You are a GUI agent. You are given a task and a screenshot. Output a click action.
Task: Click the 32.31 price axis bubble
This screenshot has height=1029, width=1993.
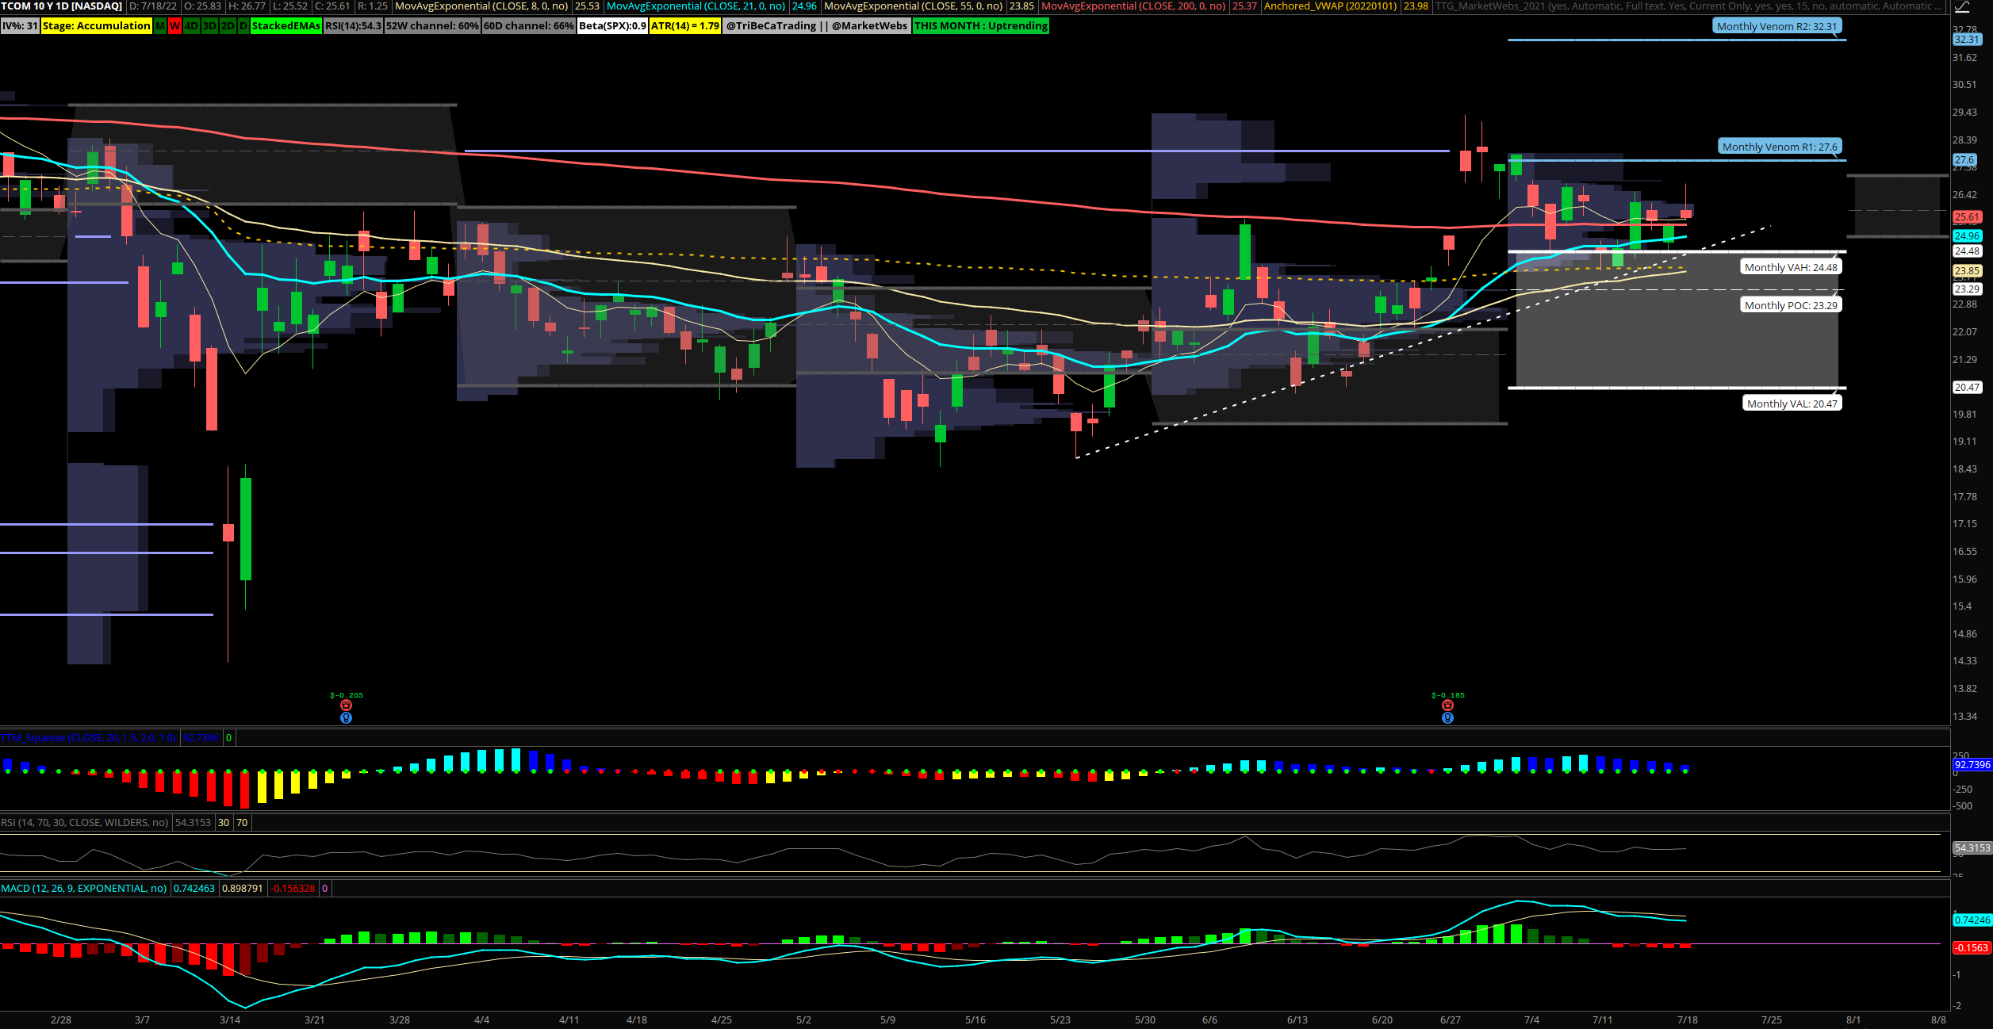click(1967, 39)
